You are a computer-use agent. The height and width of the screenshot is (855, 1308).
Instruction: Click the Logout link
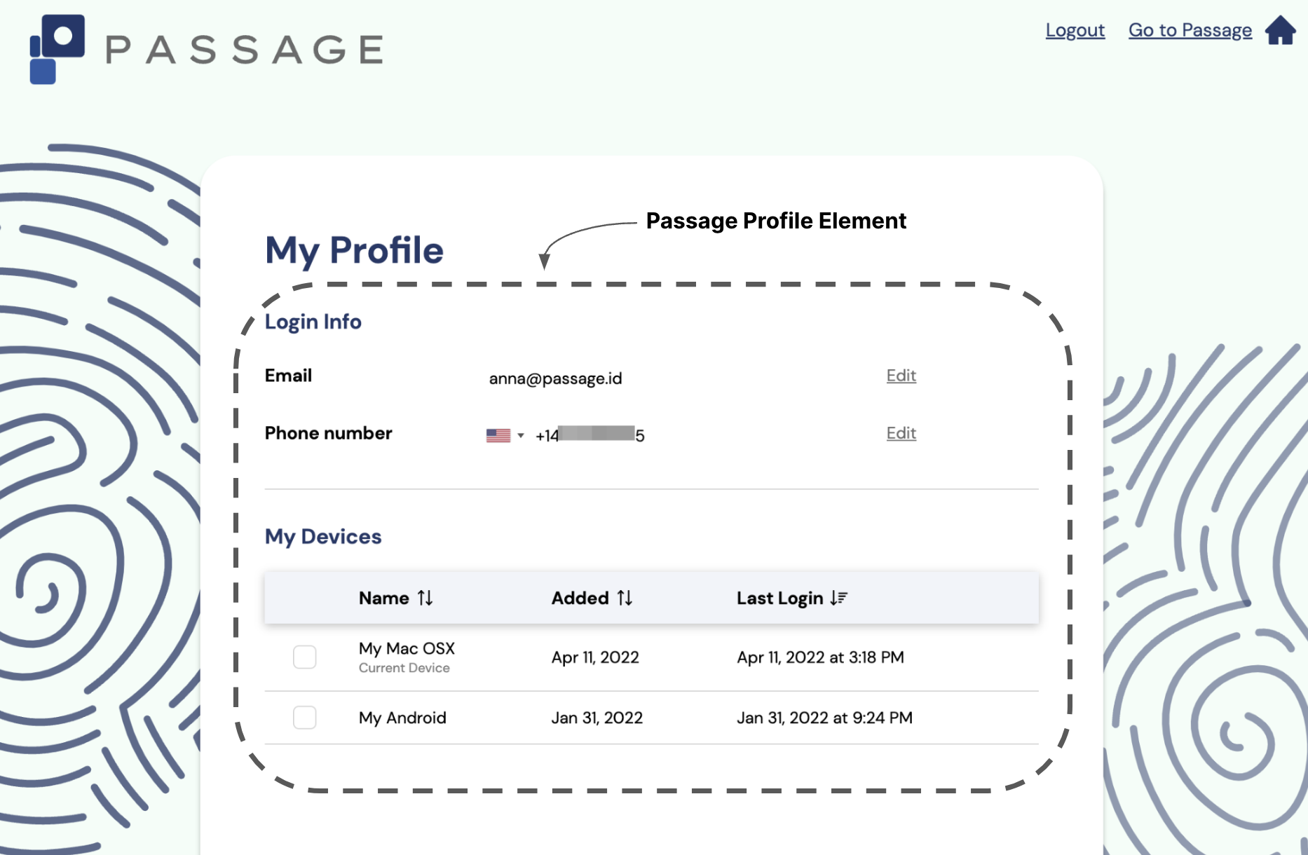coord(1075,30)
